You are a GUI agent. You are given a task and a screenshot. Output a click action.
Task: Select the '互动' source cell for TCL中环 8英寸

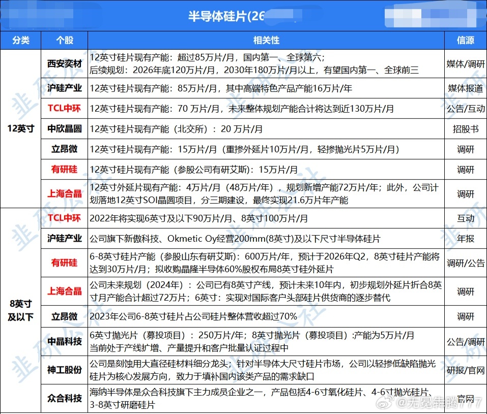click(465, 218)
